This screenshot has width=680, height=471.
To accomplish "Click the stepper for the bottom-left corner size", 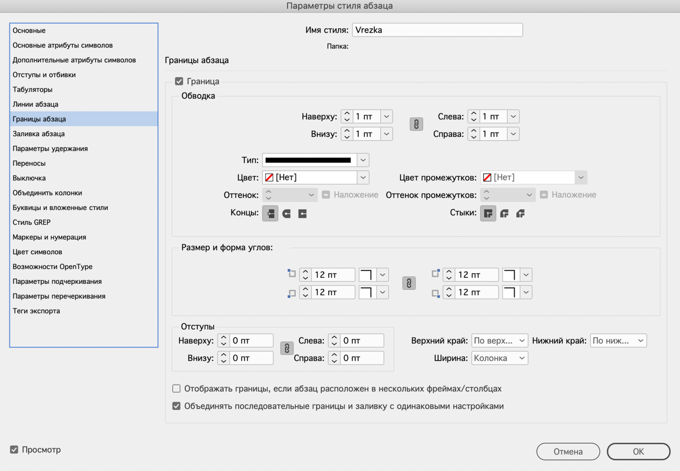I will pos(306,292).
